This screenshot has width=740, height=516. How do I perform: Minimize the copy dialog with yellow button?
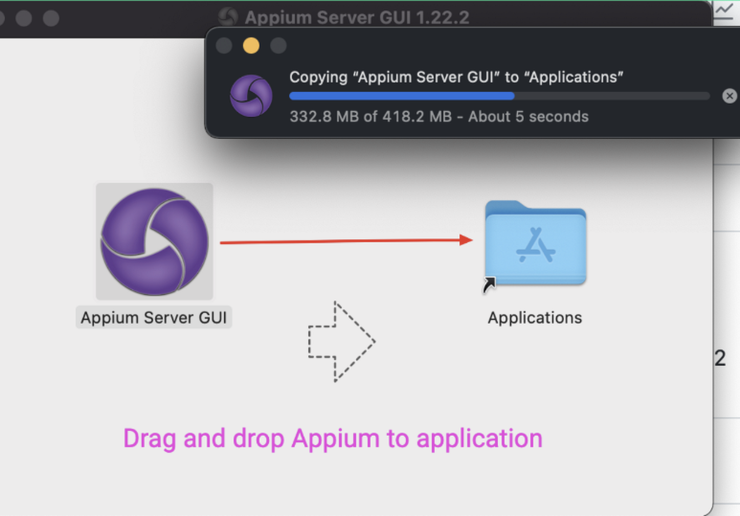point(251,46)
